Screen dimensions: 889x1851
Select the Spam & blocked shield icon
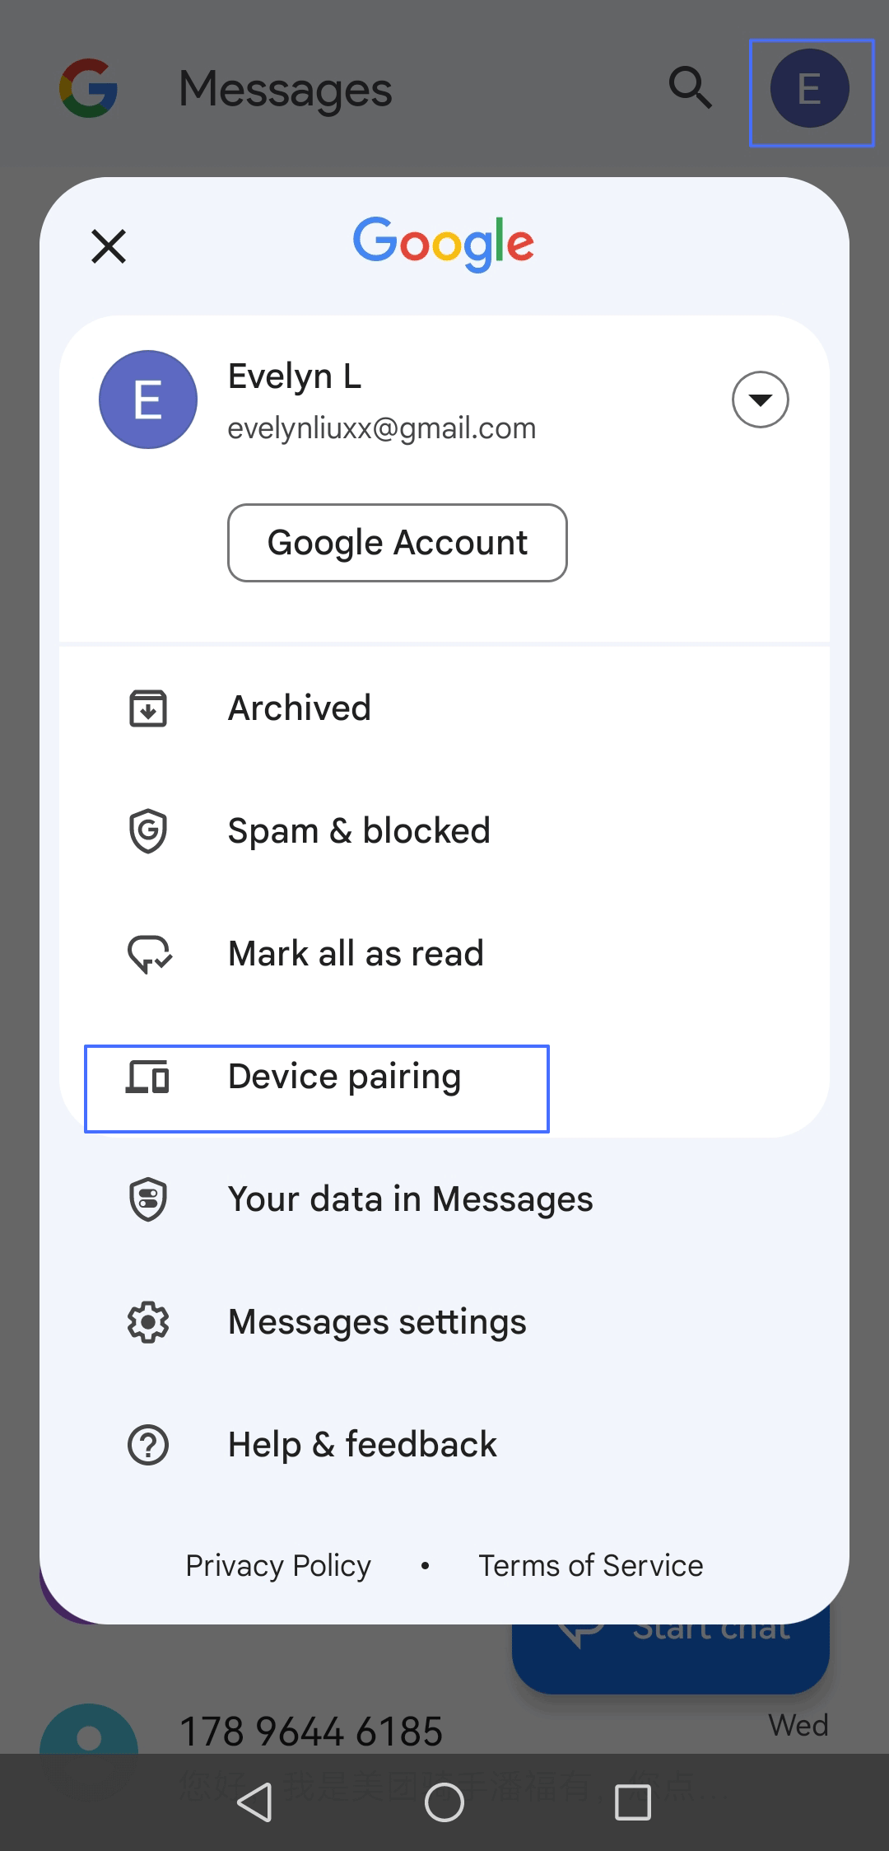coord(148,830)
